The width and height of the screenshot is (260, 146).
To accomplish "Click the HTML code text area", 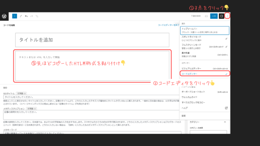I will (92, 66).
